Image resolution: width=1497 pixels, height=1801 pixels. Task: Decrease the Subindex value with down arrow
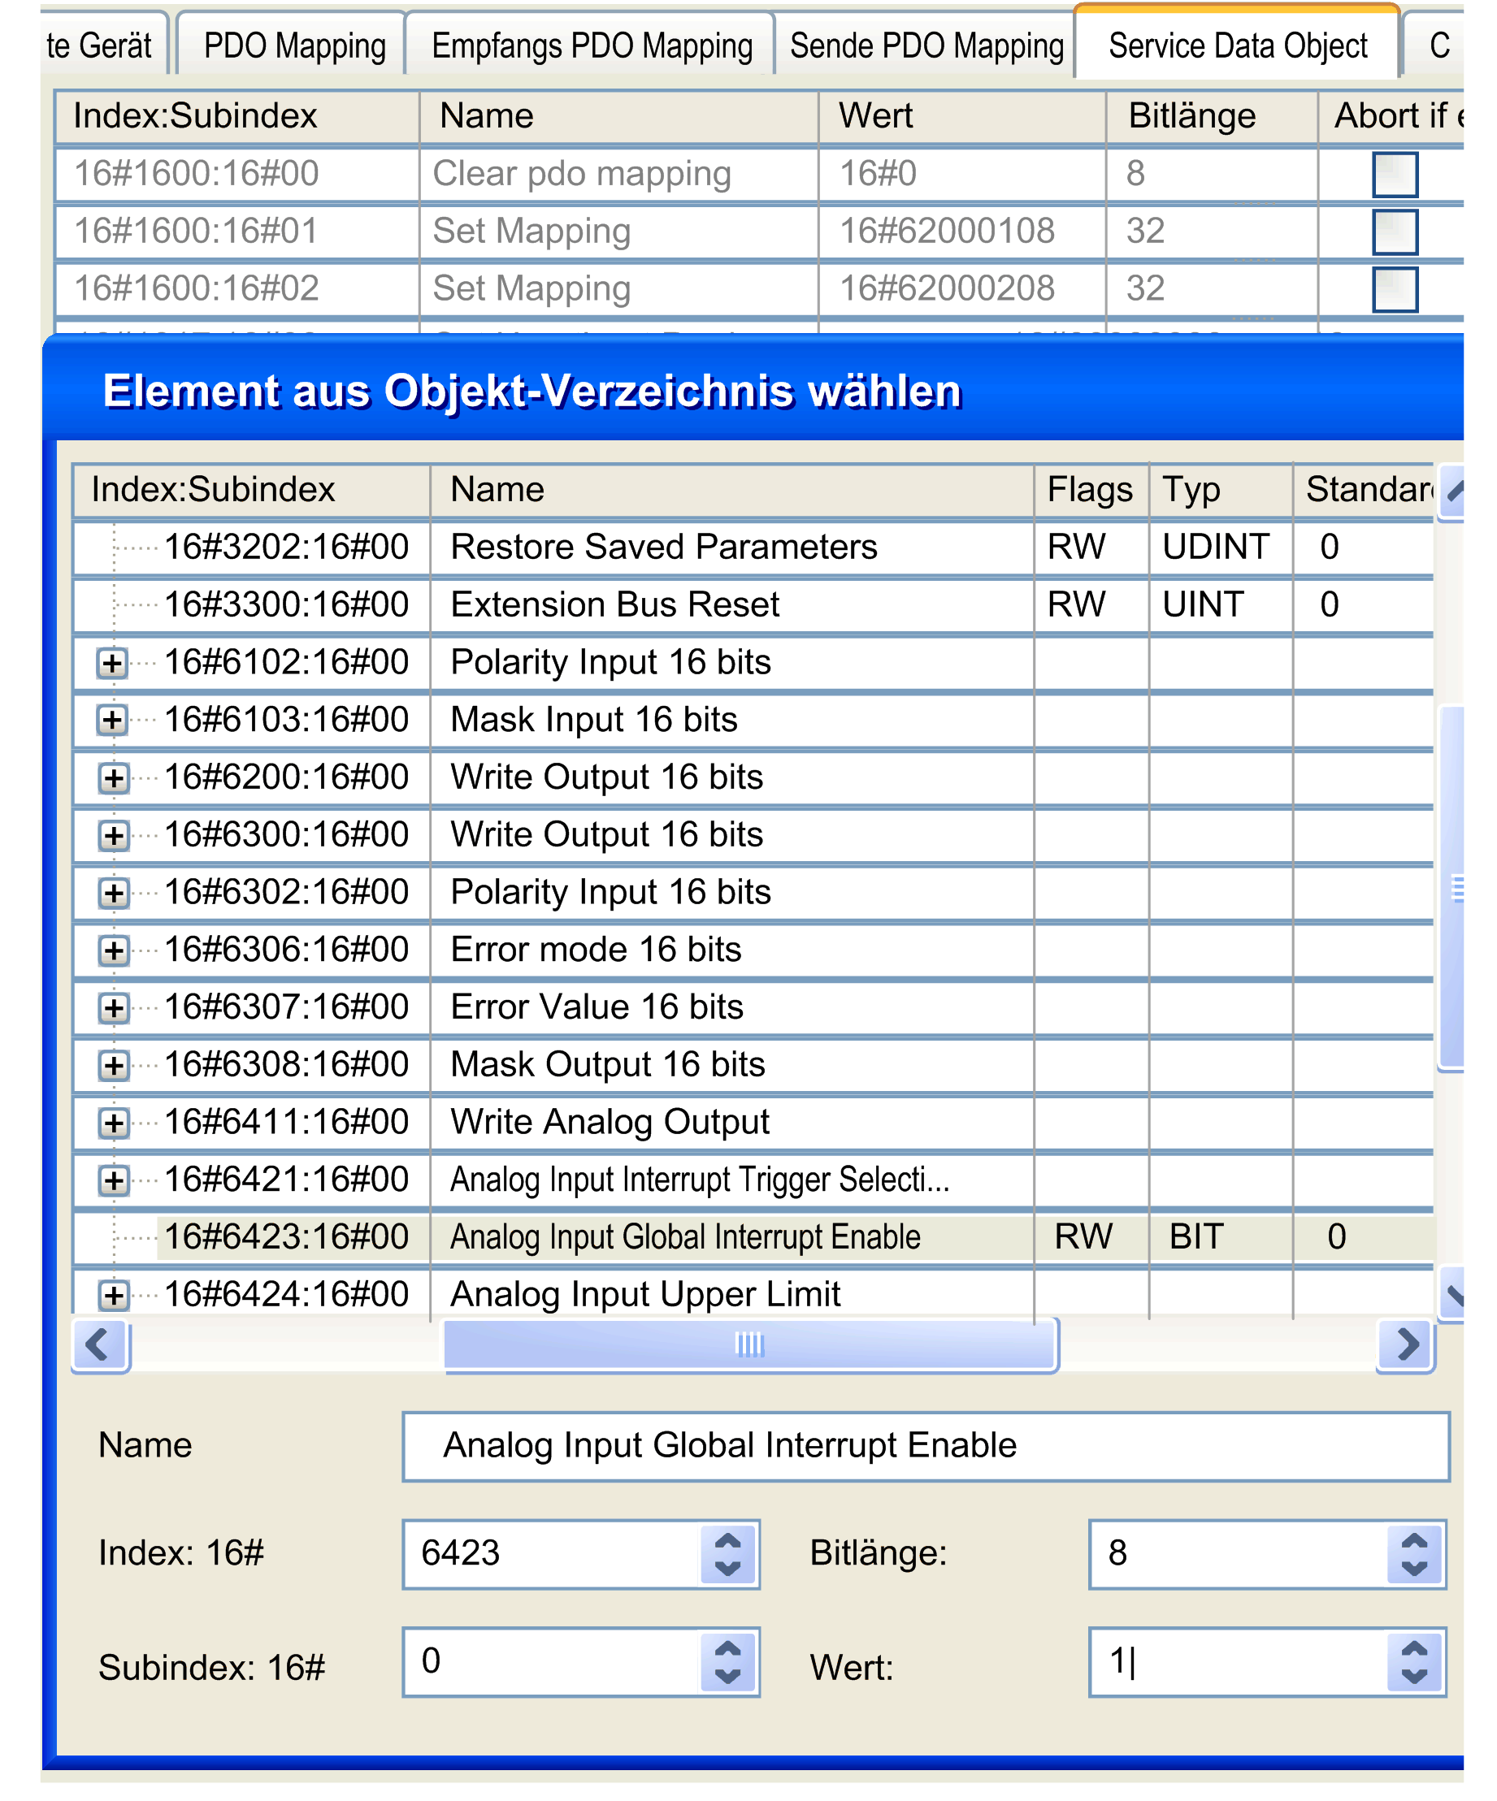[x=727, y=1676]
